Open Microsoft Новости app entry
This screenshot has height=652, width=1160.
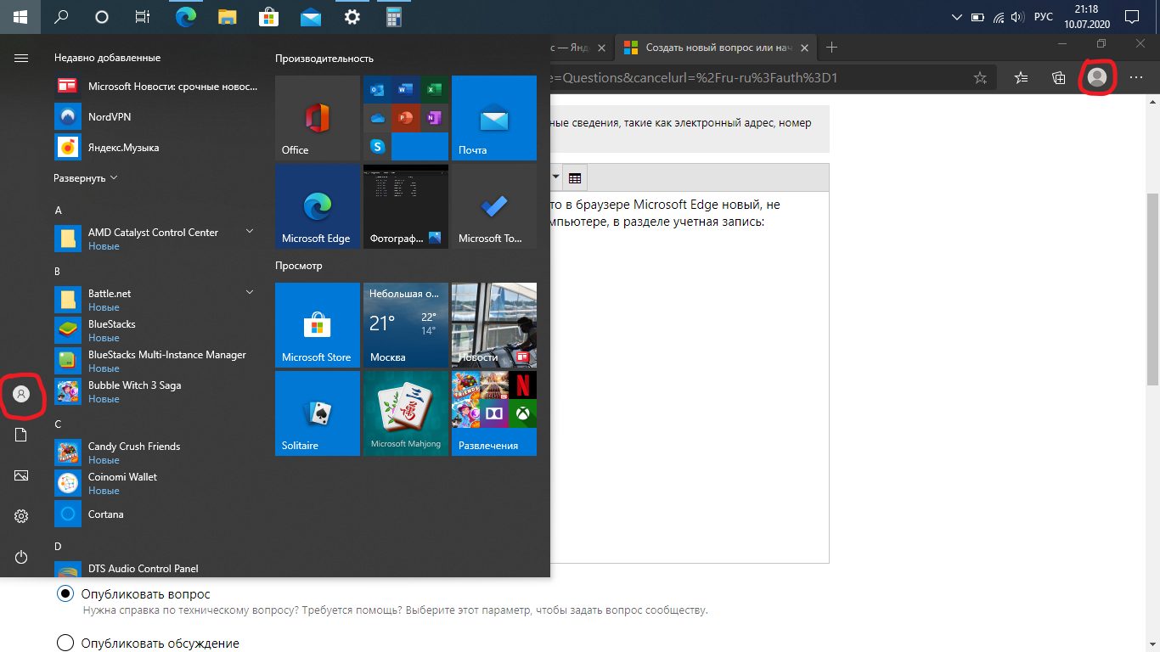coord(156,86)
